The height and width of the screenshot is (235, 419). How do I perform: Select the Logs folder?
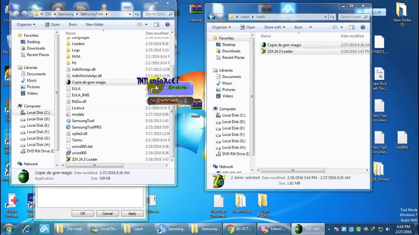pos(73,50)
